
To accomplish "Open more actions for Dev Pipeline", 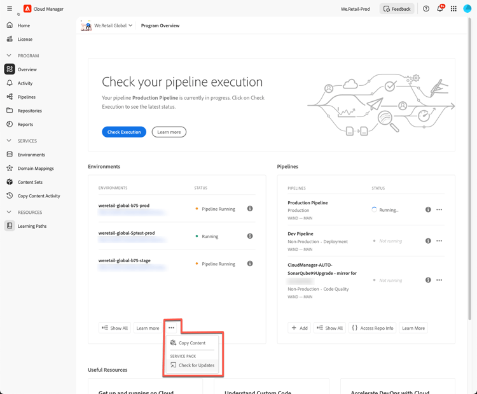I will pyautogui.click(x=439, y=241).
